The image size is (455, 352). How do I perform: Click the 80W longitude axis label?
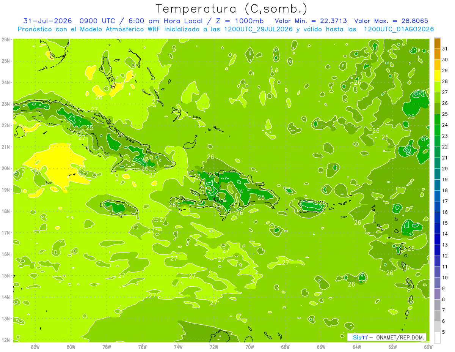point(71,346)
